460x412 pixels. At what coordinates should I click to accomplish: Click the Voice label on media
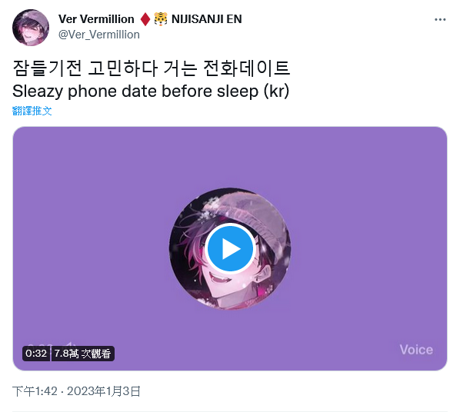pyautogui.click(x=416, y=350)
